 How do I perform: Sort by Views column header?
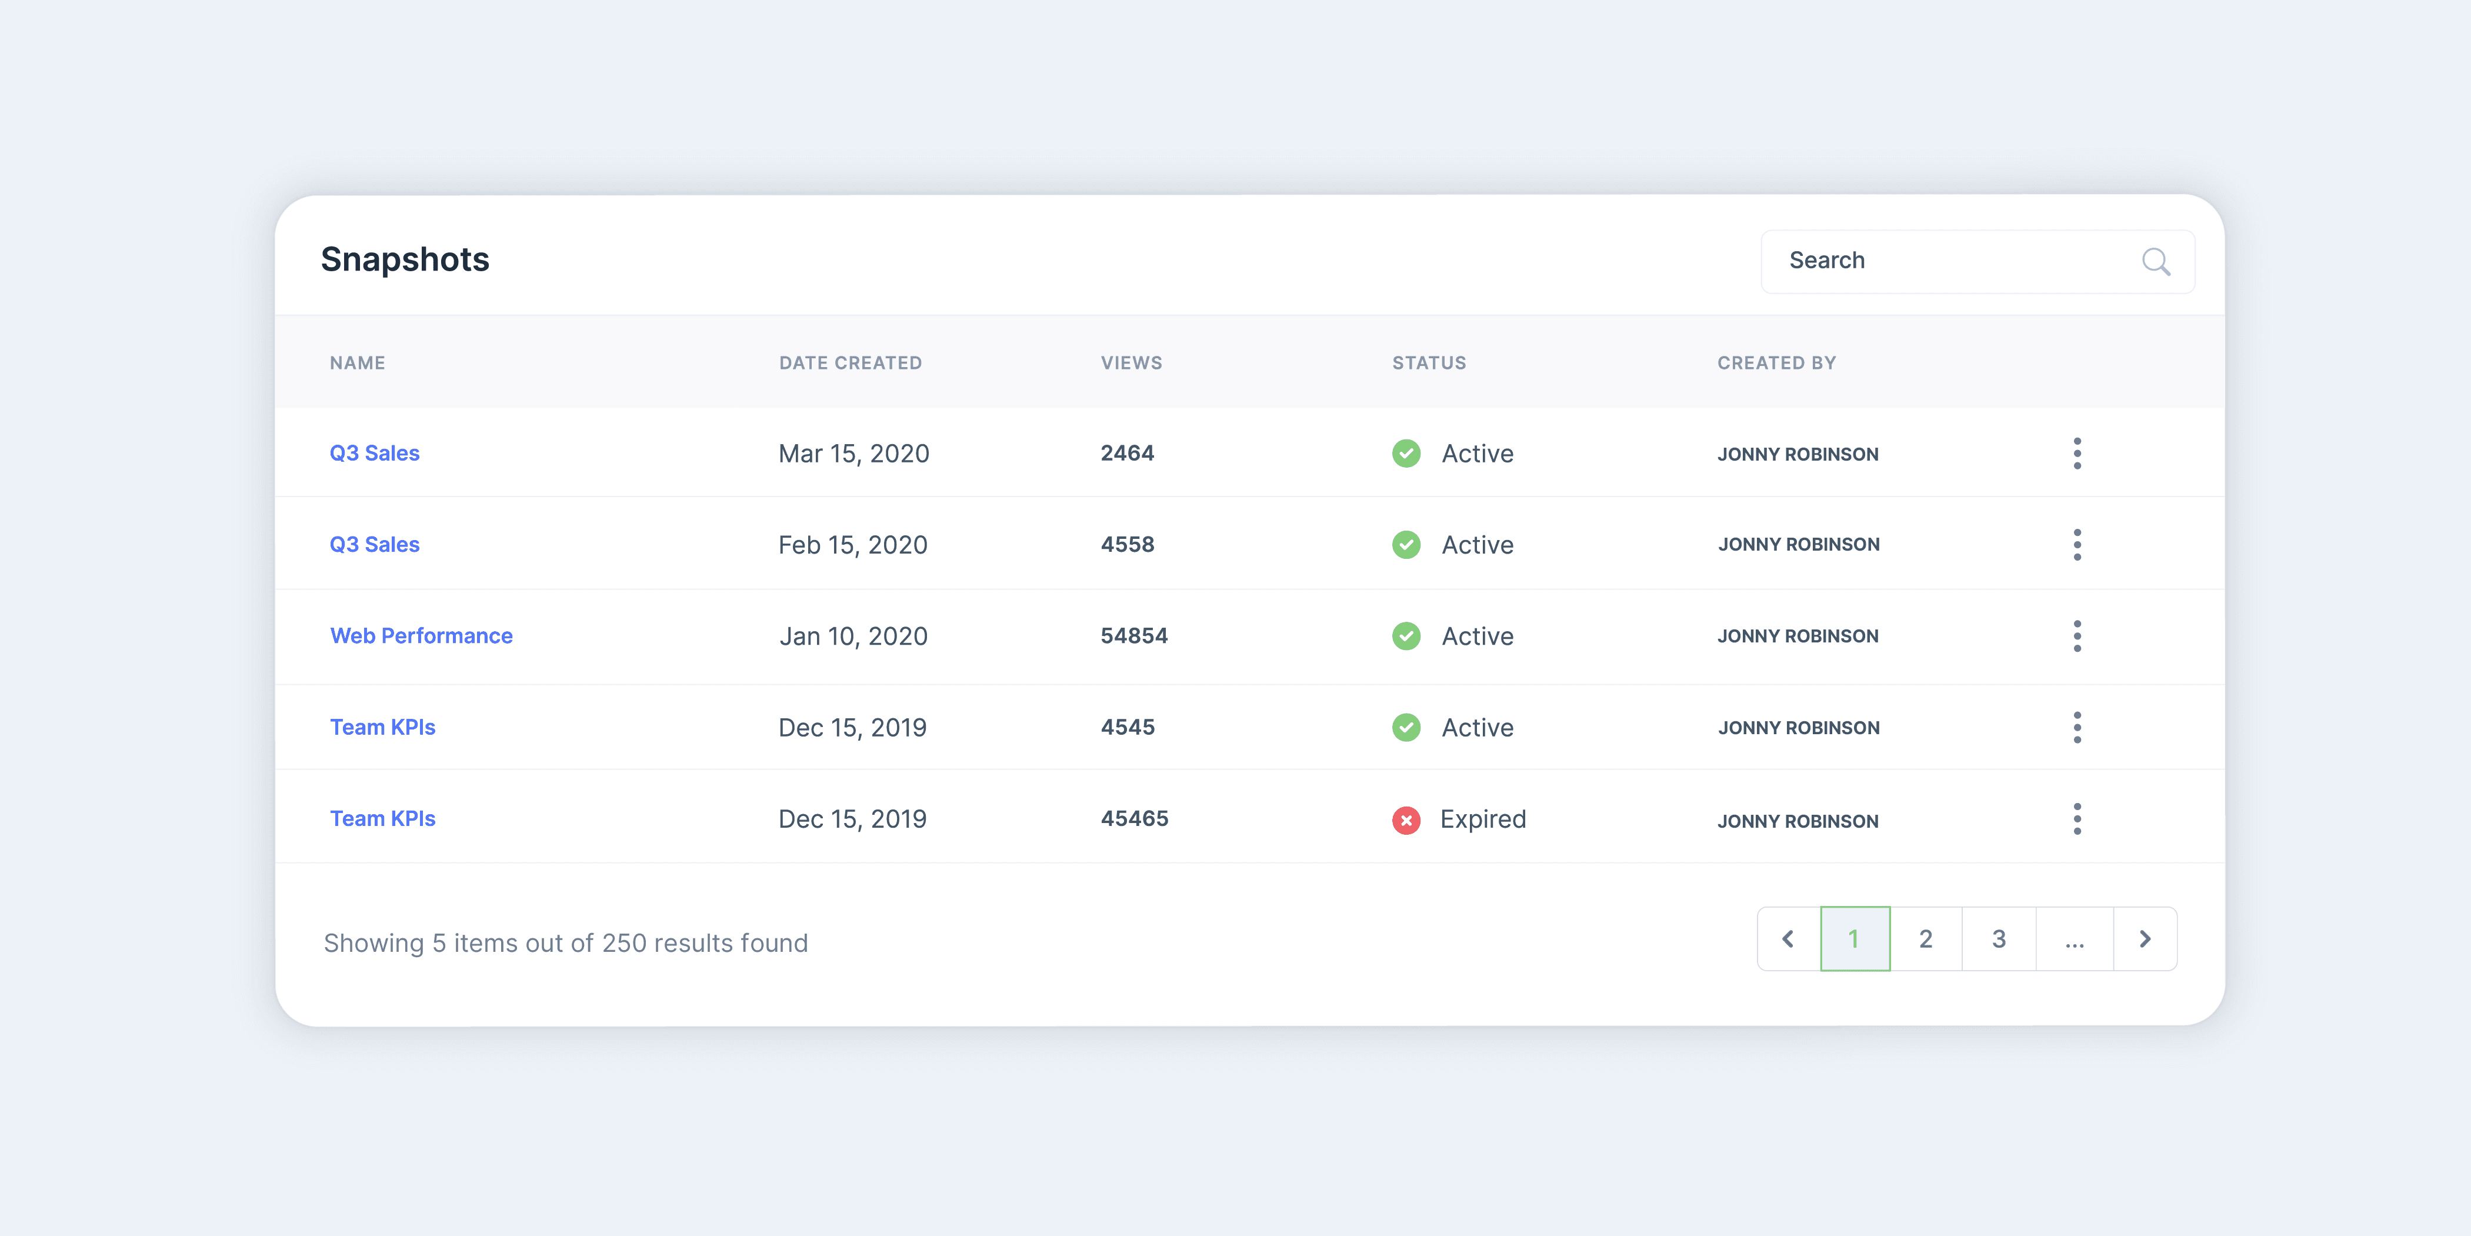(x=1131, y=363)
